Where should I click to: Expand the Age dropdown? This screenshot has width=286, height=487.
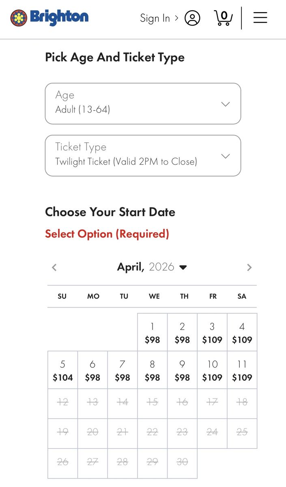[143, 103]
